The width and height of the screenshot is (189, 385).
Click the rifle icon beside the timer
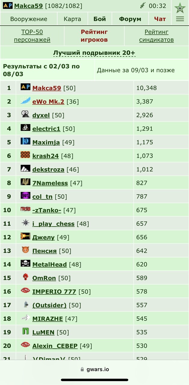click(x=143, y=5)
